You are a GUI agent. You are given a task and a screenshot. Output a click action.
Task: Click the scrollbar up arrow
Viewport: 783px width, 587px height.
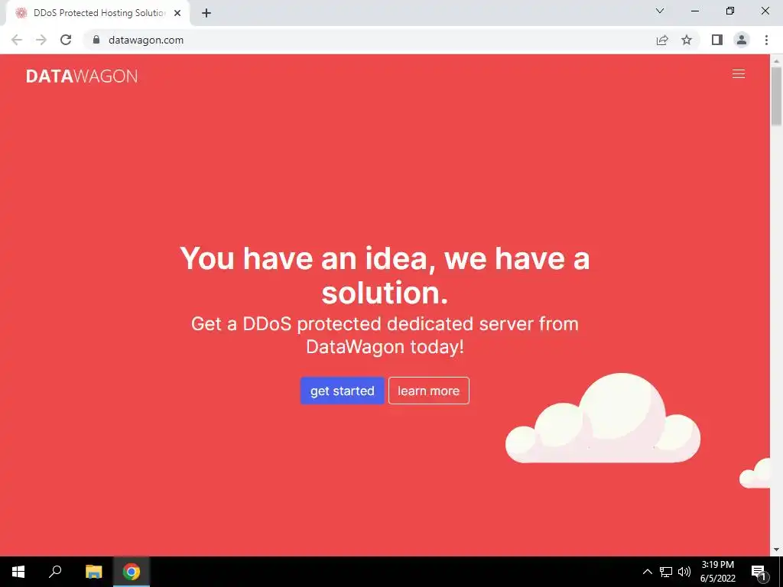click(776, 60)
